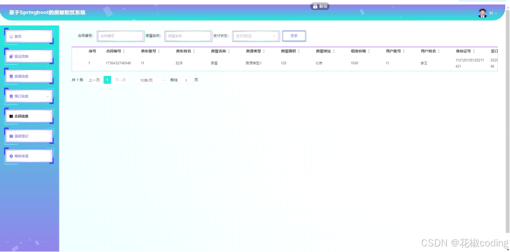Sort the table by the 房屋面积 column arrows
Image resolution: width=510 pixels, height=252 pixels.
pyautogui.click(x=299, y=52)
